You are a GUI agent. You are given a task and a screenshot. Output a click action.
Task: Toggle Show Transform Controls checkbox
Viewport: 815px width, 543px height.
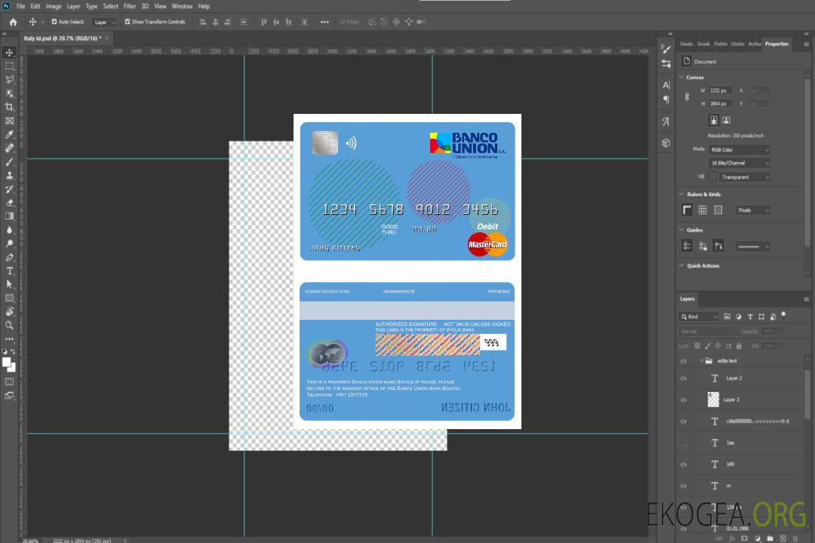[x=128, y=22]
